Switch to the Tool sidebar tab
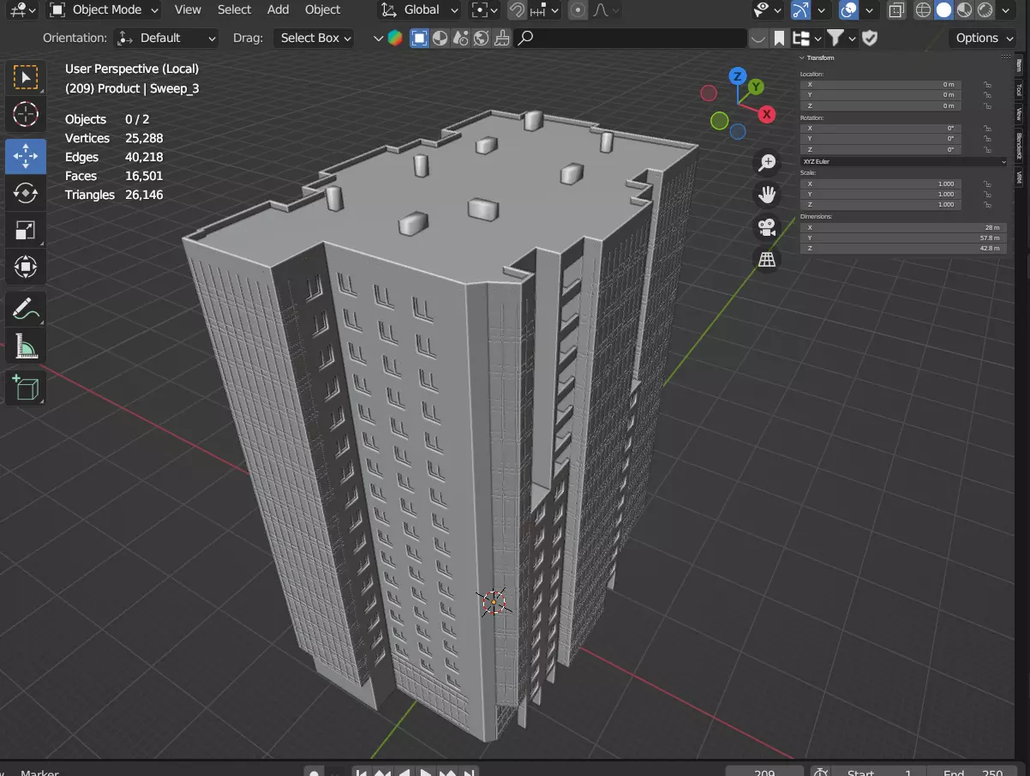This screenshot has width=1030, height=776. [1020, 89]
